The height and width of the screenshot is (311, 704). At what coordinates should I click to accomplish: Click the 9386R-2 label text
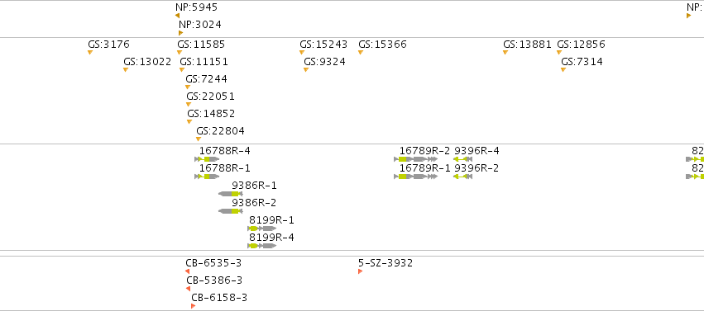click(x=254, y=203)
